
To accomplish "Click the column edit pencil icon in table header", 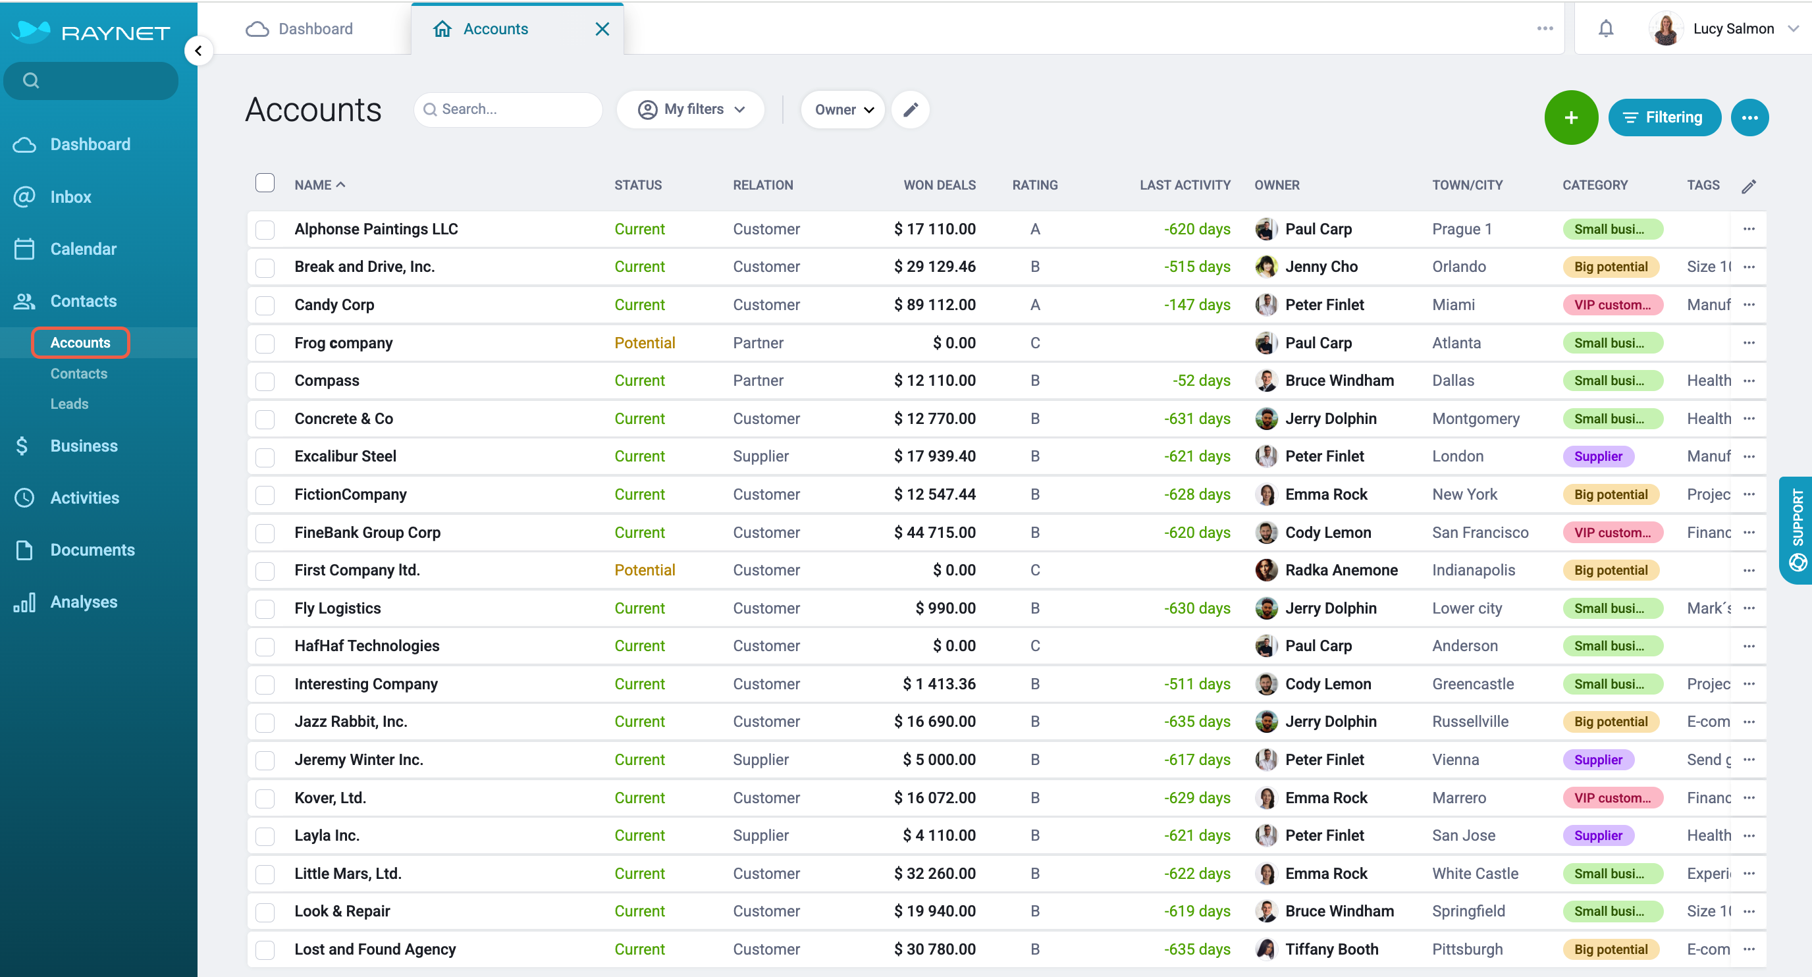I will coord(1749,186).
